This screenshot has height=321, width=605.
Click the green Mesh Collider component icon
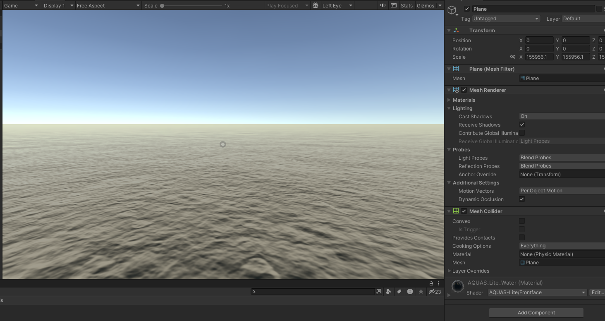click(x=456, y=211)
